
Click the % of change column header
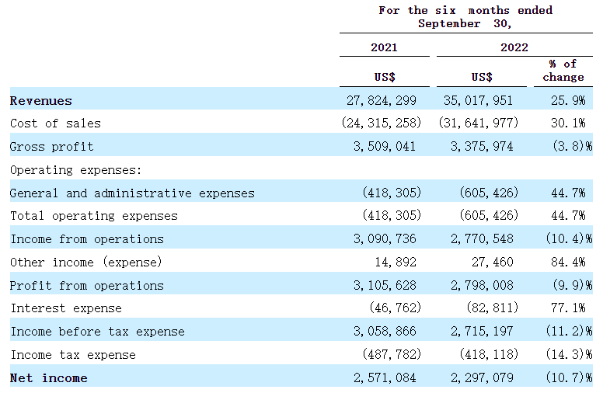coord(563,71)
